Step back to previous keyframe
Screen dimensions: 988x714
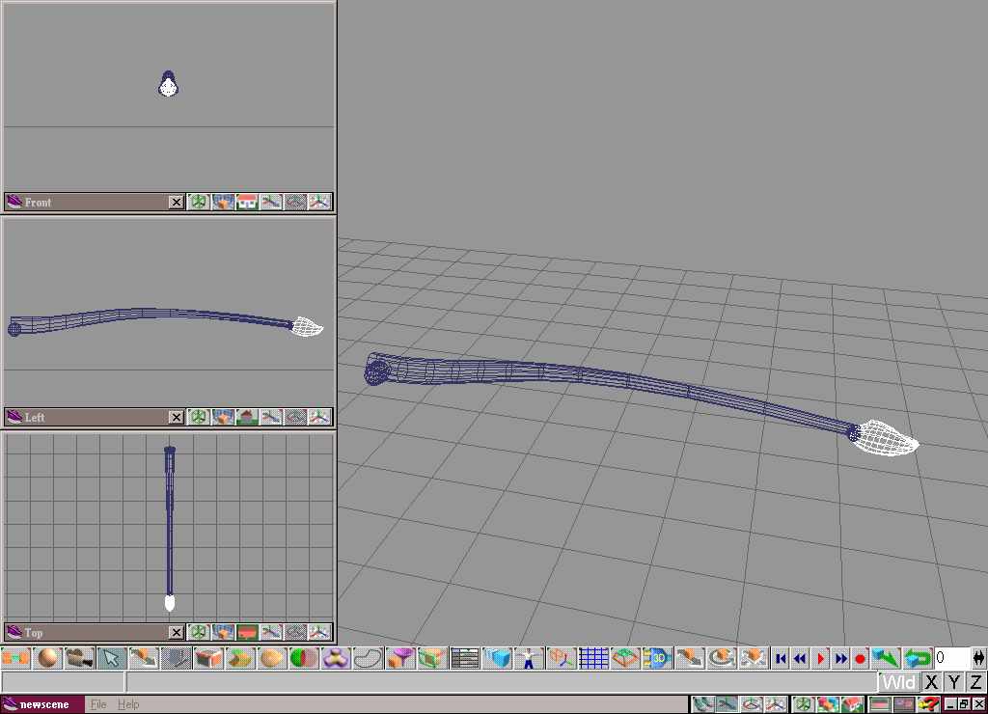[800, 659]
